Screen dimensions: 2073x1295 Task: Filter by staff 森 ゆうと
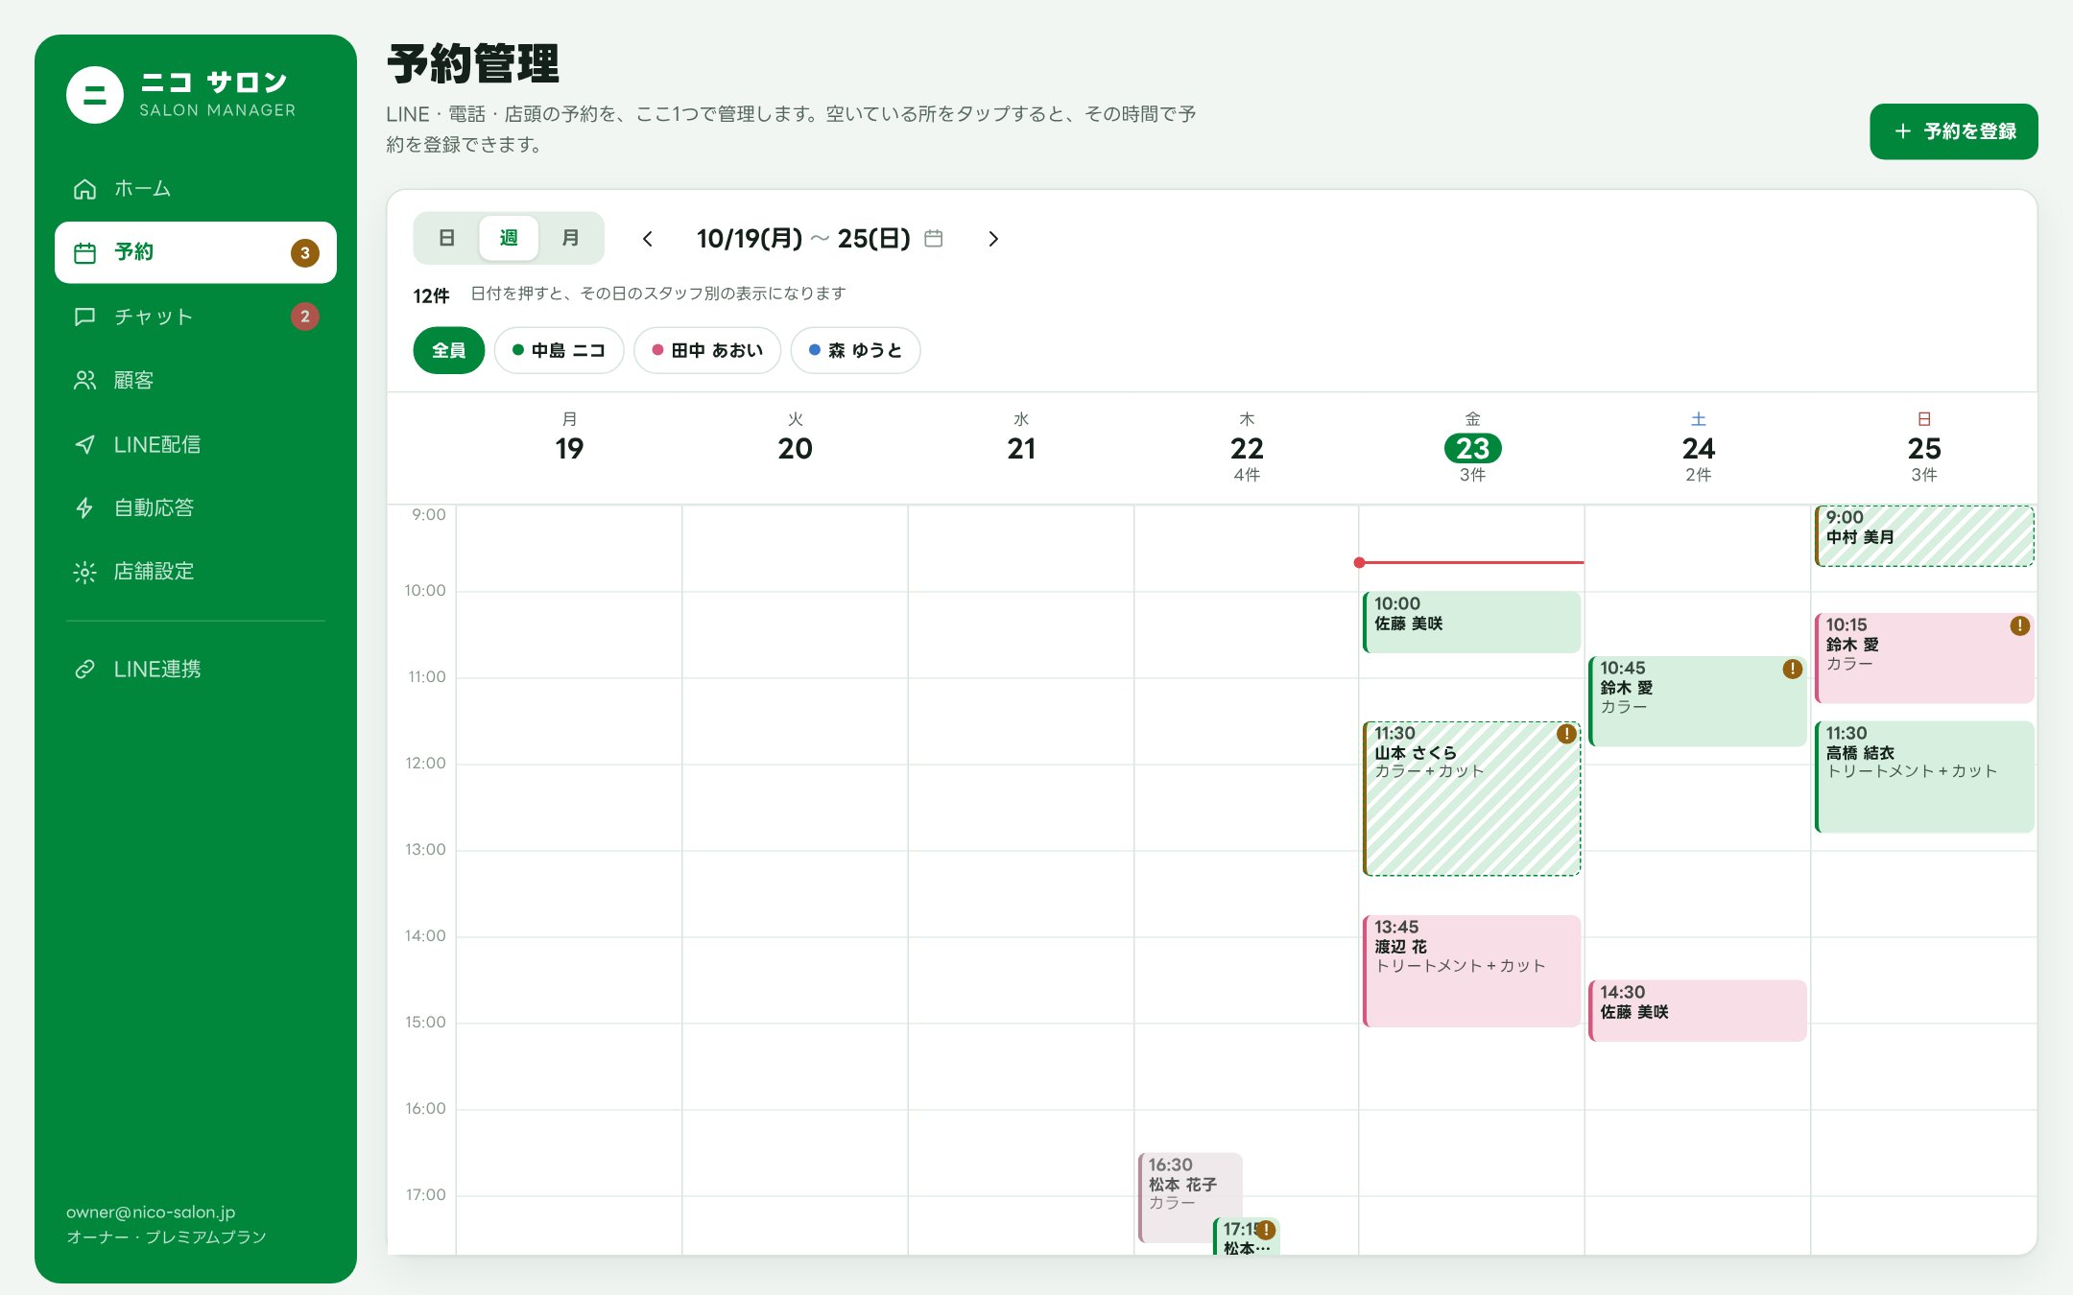pyautogui.click(x=855, y=350)
